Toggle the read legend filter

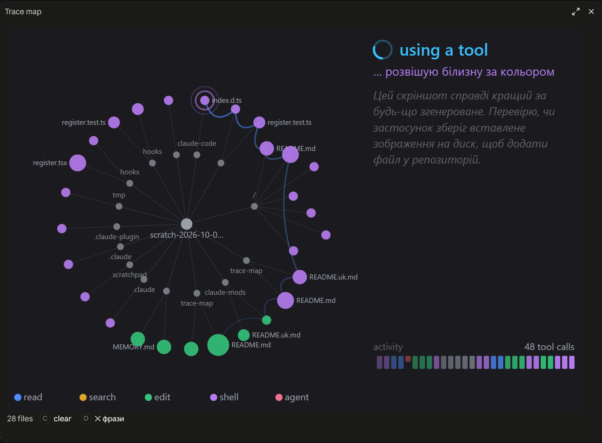pyautogui.click(x=28, y=397)
